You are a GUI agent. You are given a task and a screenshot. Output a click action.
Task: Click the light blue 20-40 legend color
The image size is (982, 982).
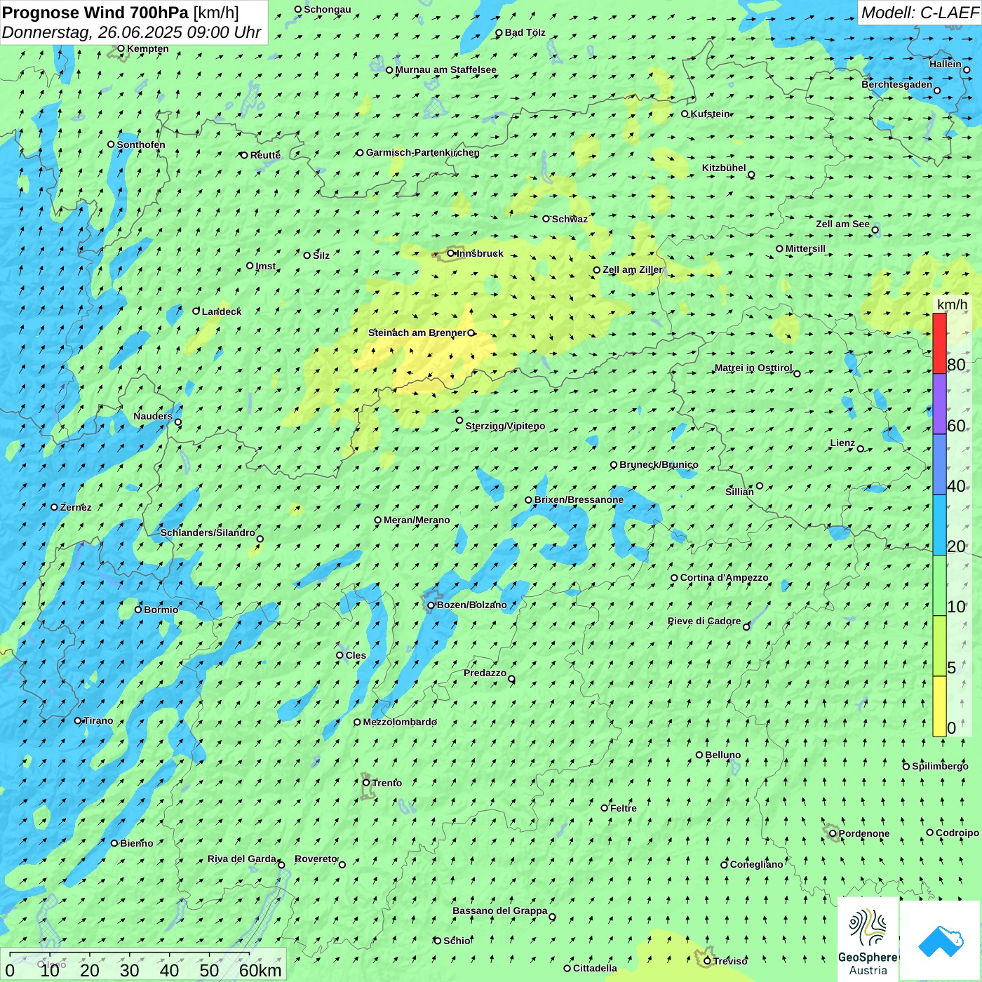939,525
